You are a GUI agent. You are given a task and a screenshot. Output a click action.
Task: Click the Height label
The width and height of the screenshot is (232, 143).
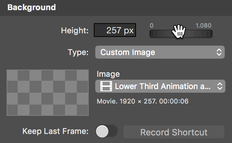point(75,31)
